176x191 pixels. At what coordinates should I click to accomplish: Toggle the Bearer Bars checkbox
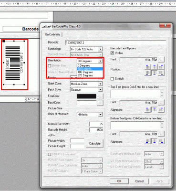tap(50, 65)
